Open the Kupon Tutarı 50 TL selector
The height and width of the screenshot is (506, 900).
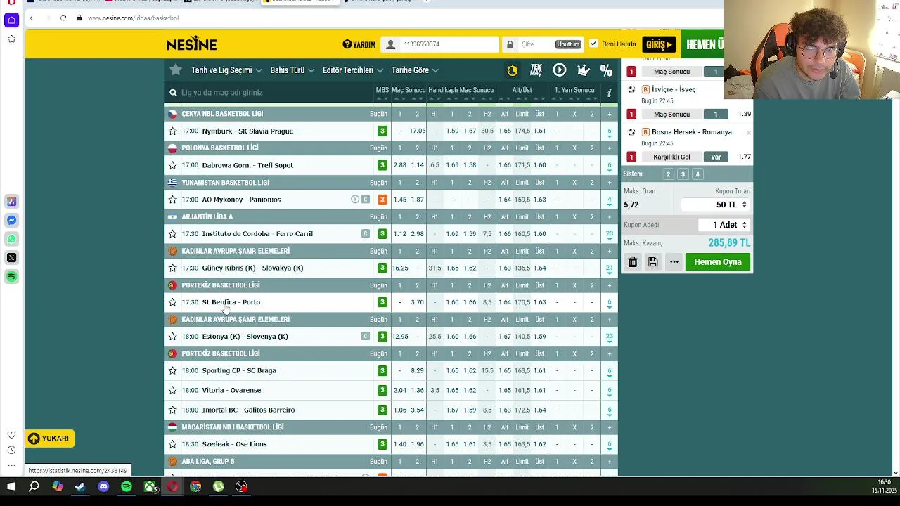click(715, 205)
